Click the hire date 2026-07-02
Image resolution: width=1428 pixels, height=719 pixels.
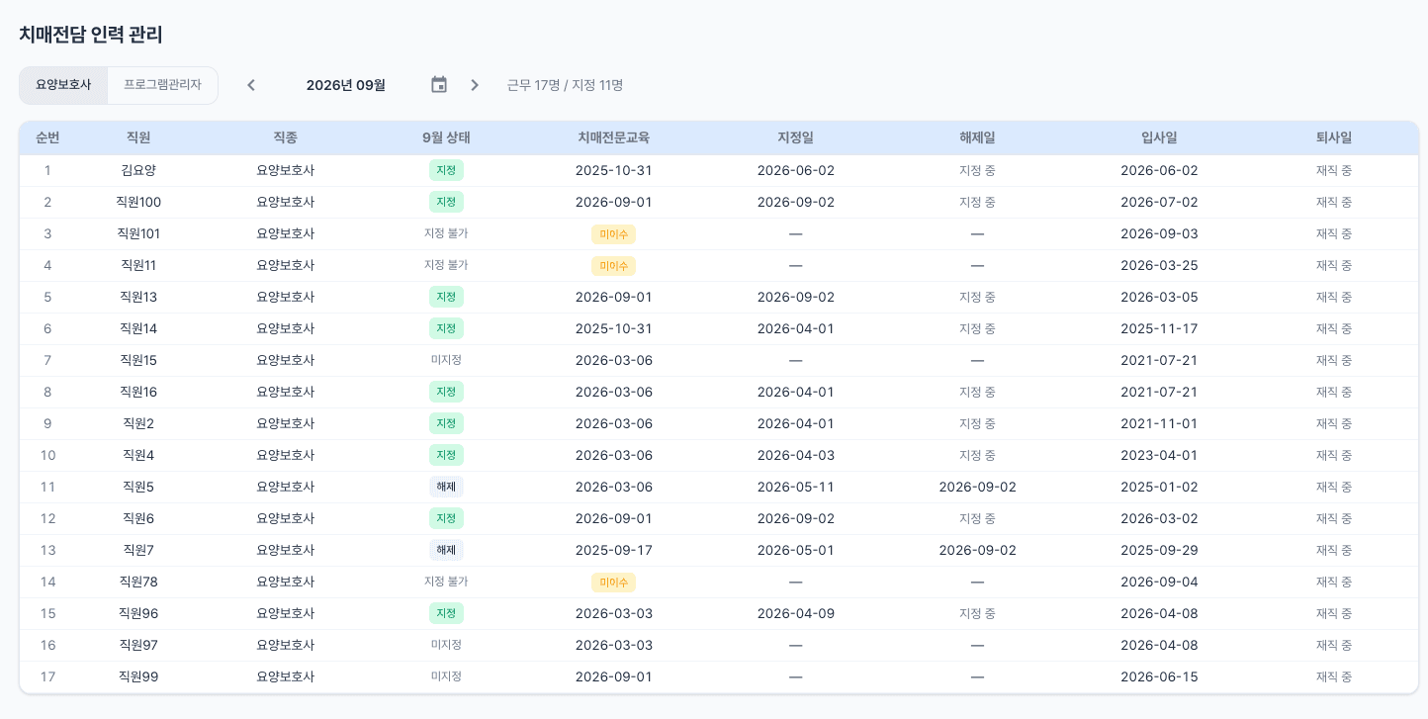[1159, 202]
